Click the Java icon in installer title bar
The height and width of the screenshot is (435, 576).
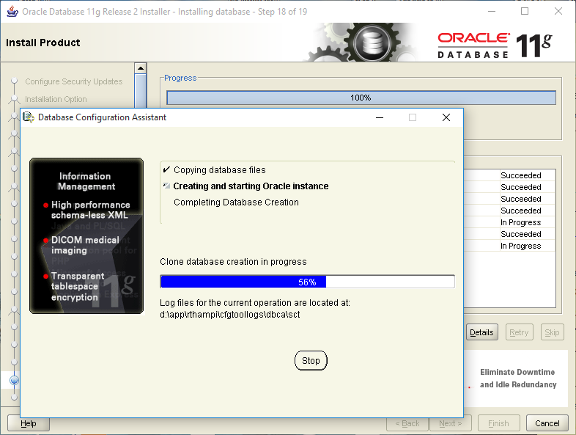click(12, 12)
